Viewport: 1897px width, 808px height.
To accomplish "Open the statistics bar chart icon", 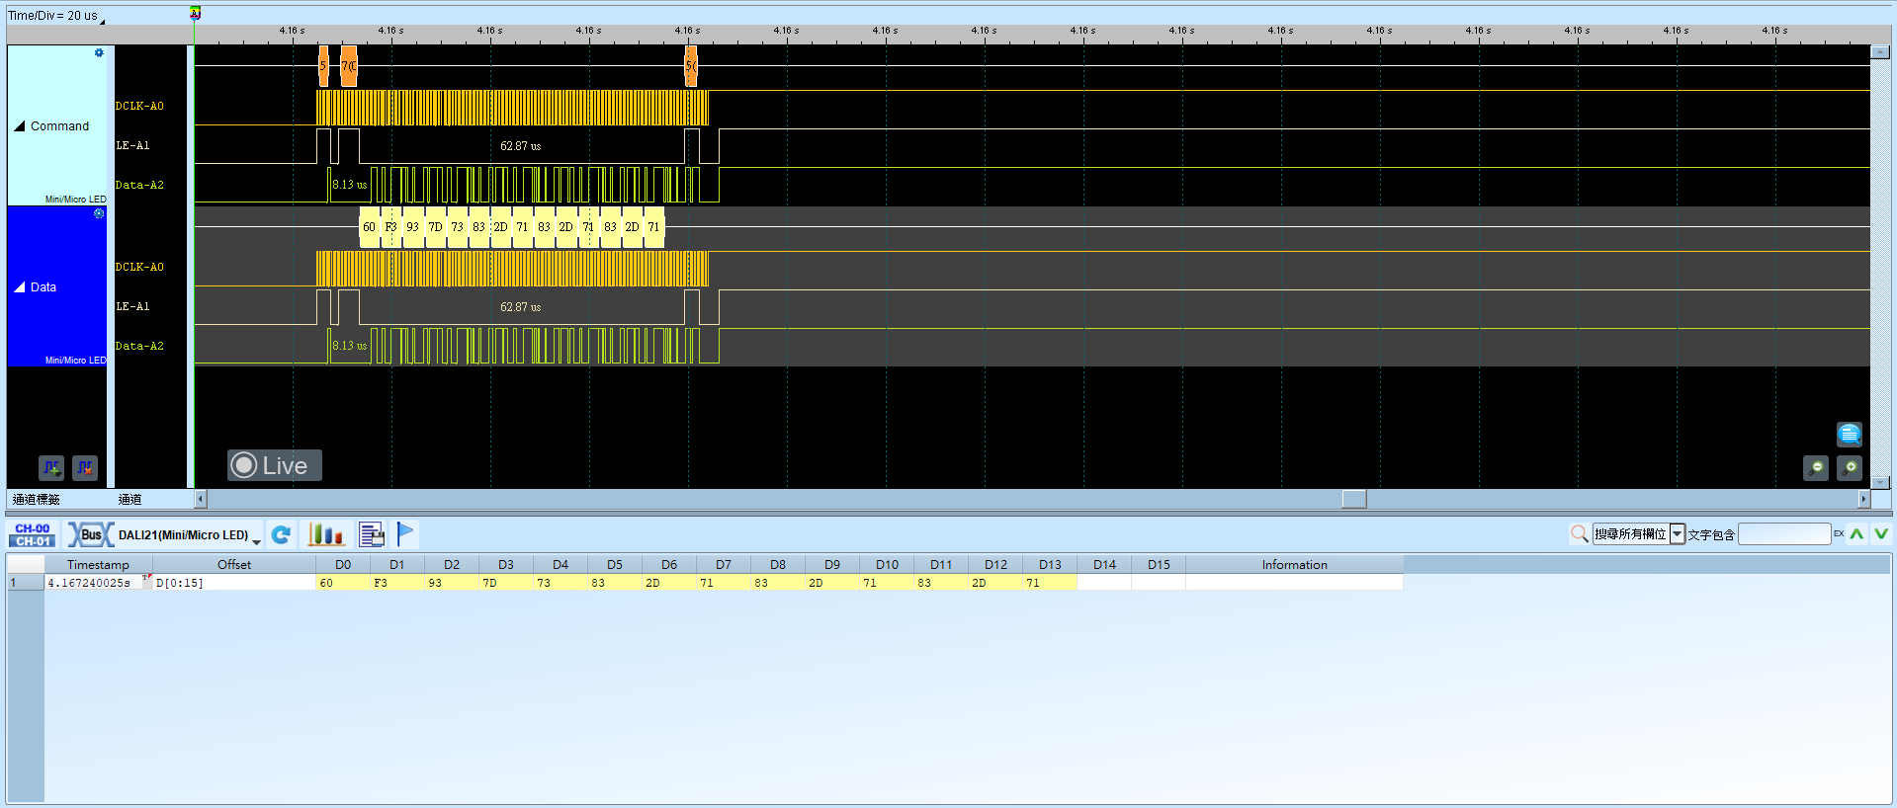I will coord(325,534).
